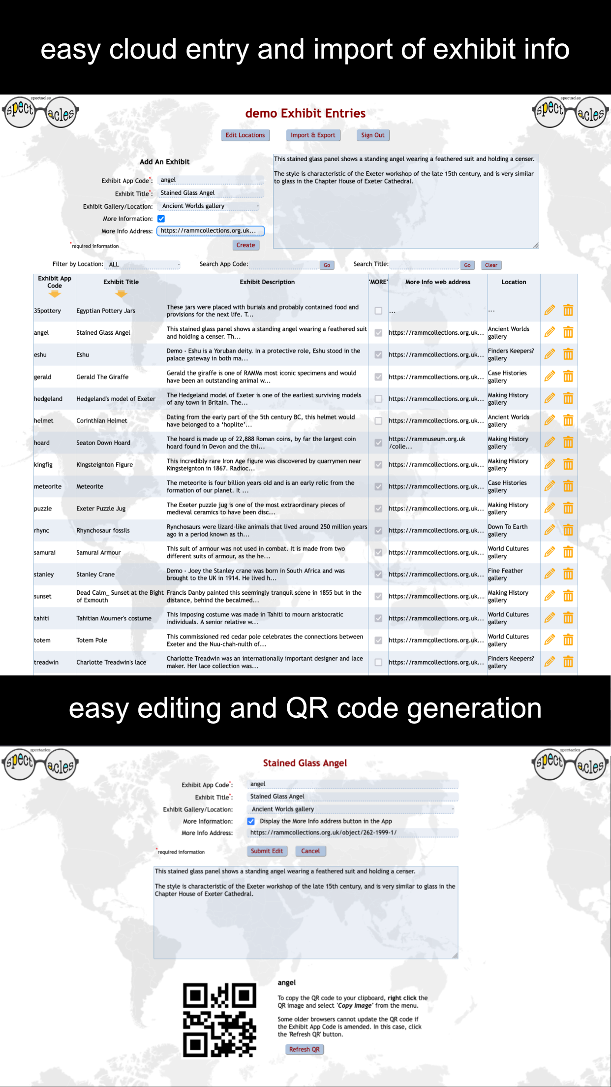Toggle Display the More Info address button checkbox
The width and height of the screenshot is (611, 1087).
[251, 821]
